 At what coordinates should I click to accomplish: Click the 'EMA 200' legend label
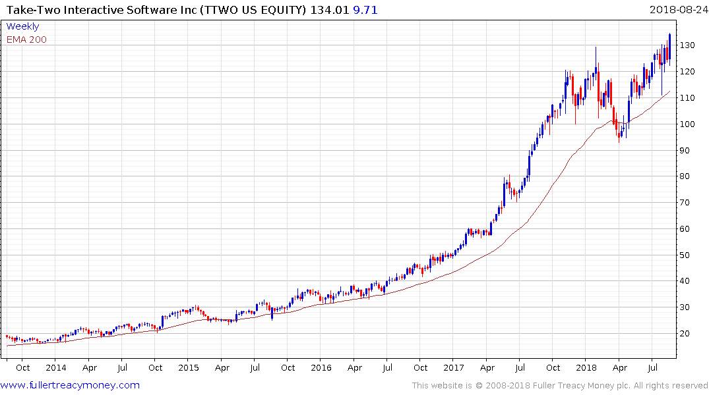pos(26,39)
